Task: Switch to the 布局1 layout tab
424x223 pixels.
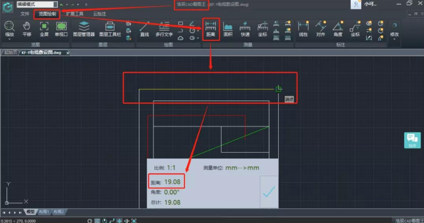Action: [44, 212]
